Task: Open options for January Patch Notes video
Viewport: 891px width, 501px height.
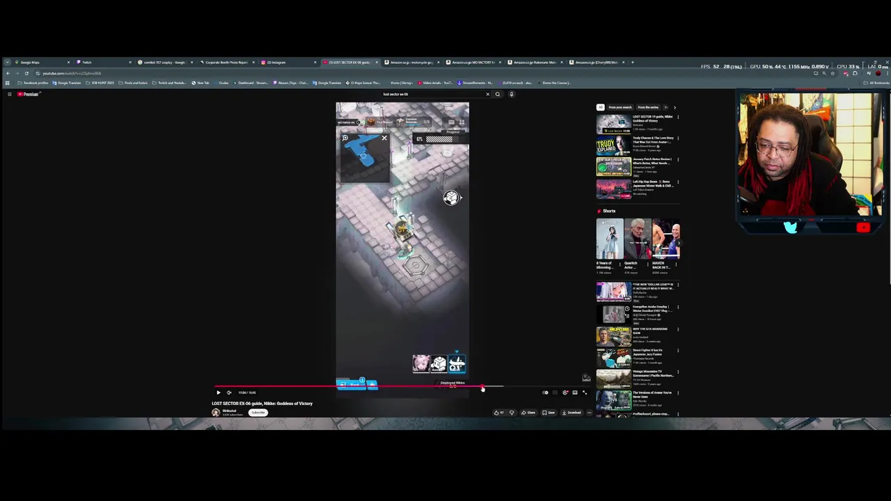Action: [678, 160]
